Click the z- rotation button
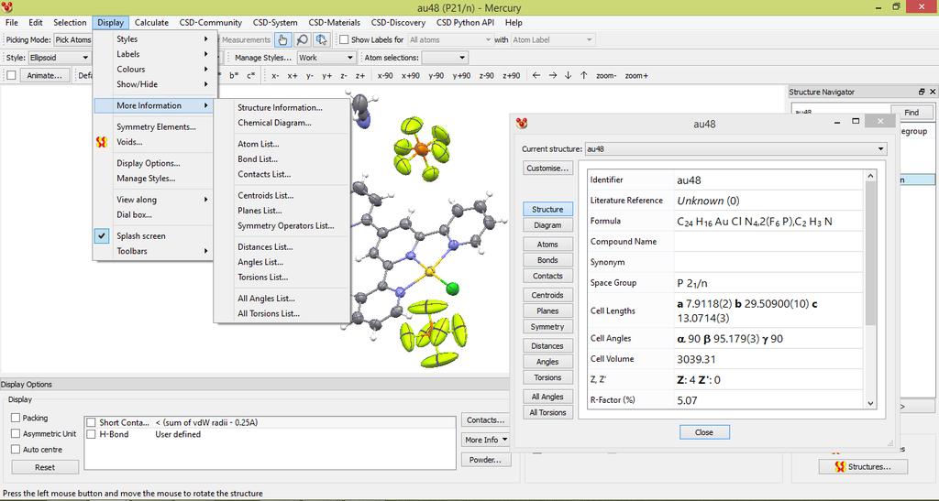 (x=344, y=76)
